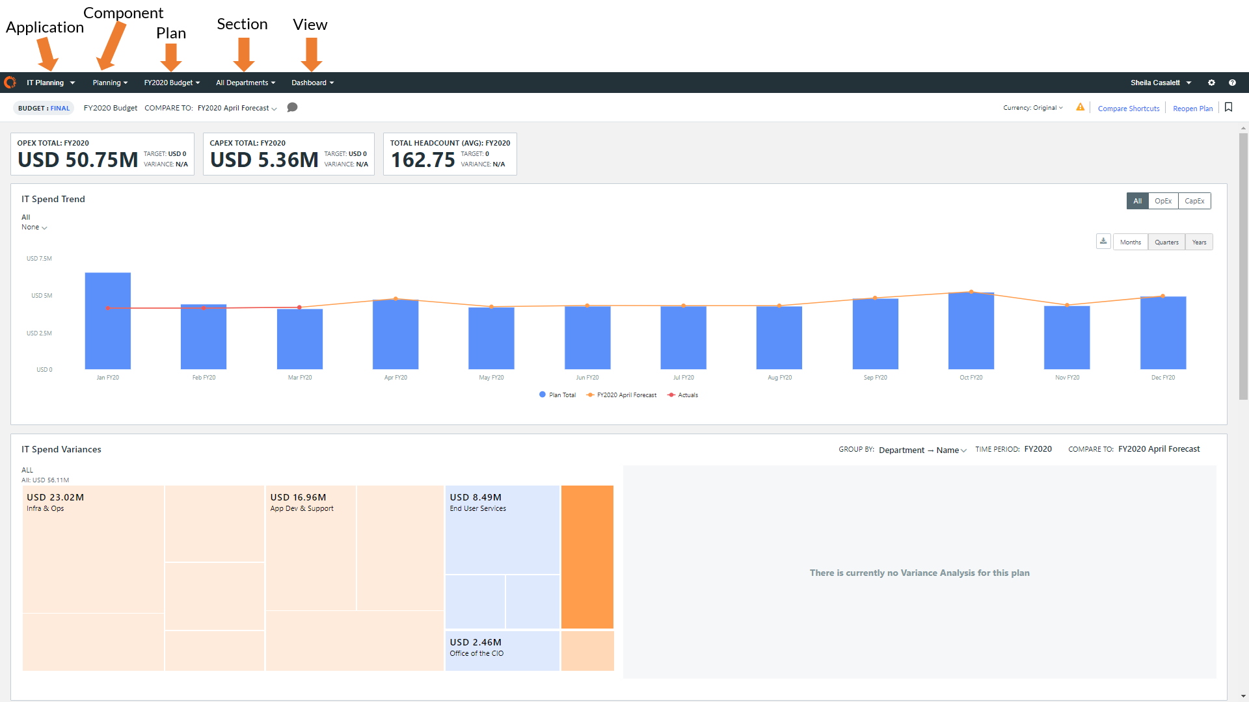Open the help question mark icon
The width and height of the screenshot is (1249, 702).
tap(1232, 83)
